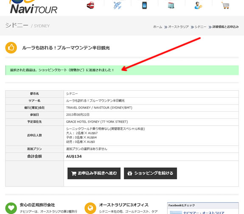Click 幼児: 0名様 × AU$0 line
Image resolution: width=244 pixels, height=214 pixels.
[81, 142]
